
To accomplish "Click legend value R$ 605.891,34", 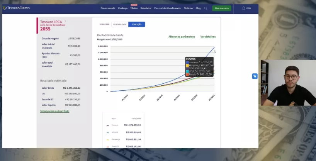I will point(133,139).
